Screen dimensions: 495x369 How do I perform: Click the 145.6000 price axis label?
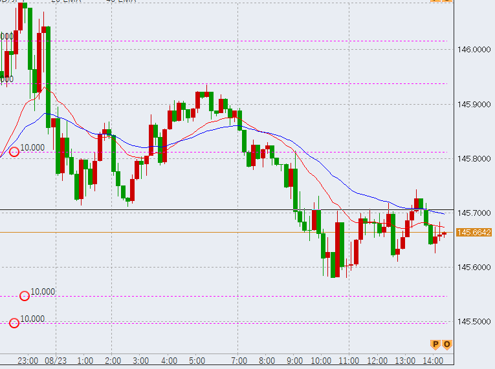coord(474,268)
